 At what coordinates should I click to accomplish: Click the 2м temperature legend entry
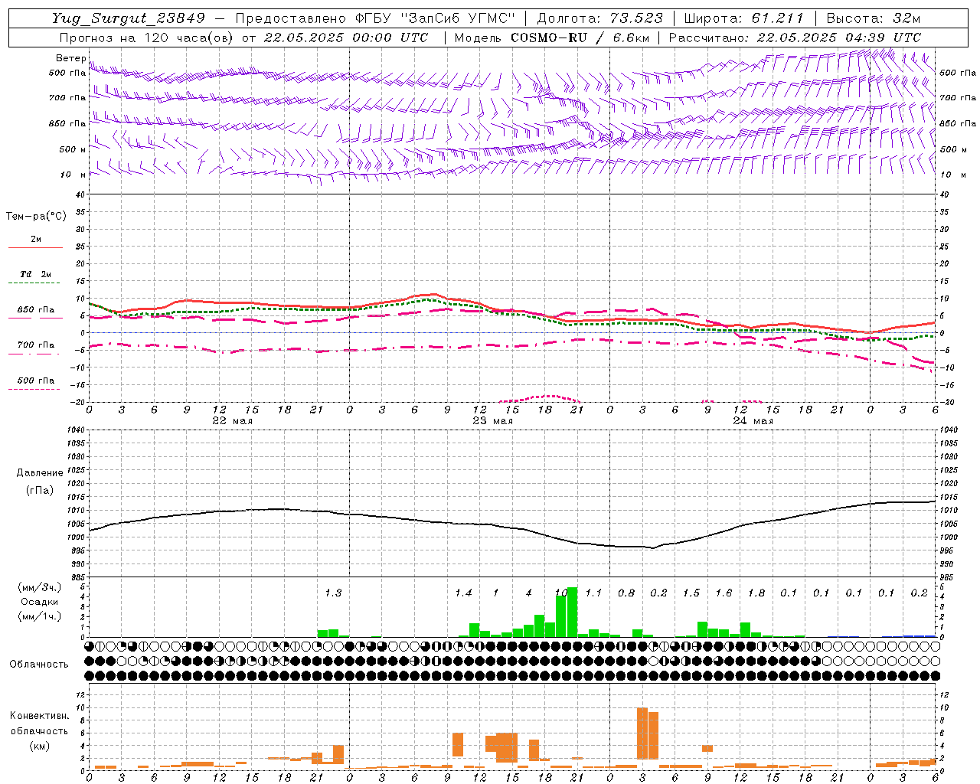[x=36, y=240]
